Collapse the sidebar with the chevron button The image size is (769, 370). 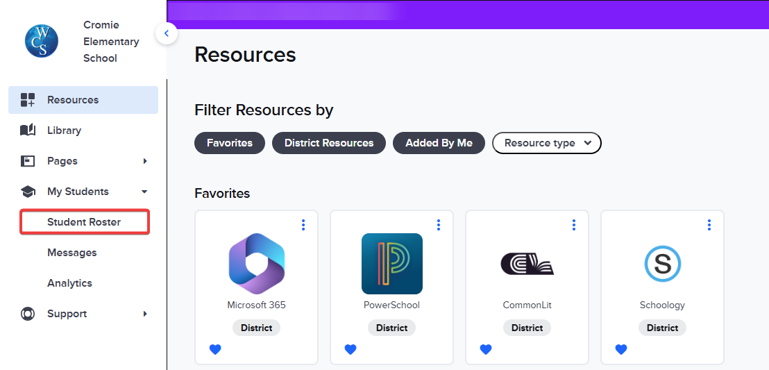(x=167, y=33)
